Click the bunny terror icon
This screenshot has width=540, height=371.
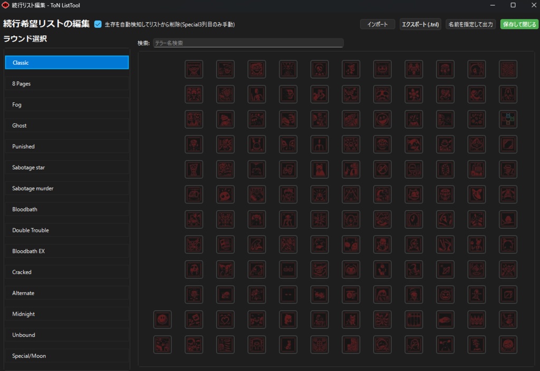[288, 345]
